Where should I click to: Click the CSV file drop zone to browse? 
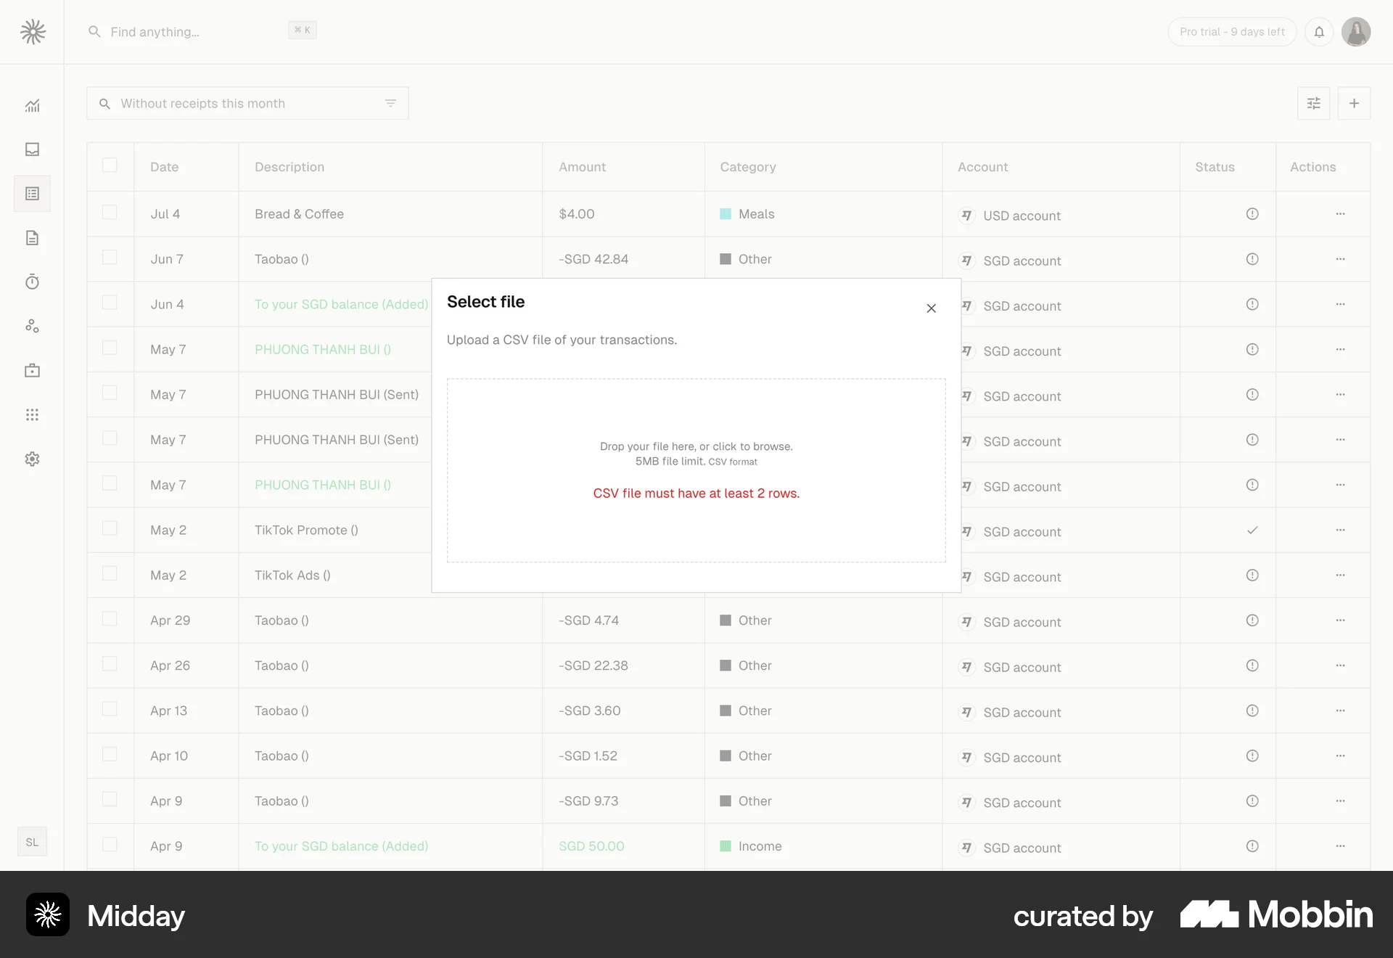coord(696,470)
